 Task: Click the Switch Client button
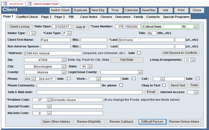point(60,10)
